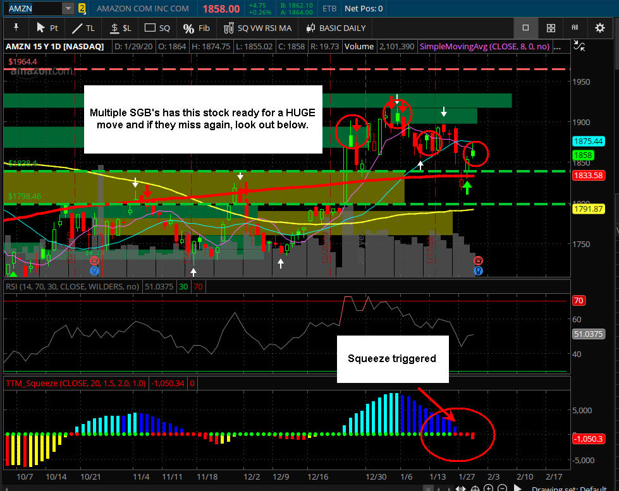Open the All charts menu item
Image resolution: width=619 pixels, height=491 pixels.
coord(575,28)
